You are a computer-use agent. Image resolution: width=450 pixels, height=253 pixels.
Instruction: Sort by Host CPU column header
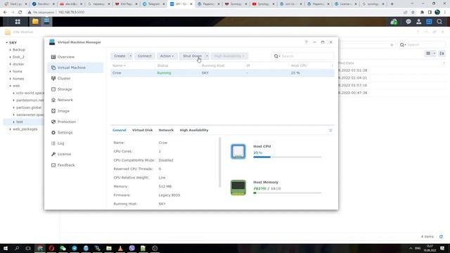pyautogui.click(x=298, y=65)
